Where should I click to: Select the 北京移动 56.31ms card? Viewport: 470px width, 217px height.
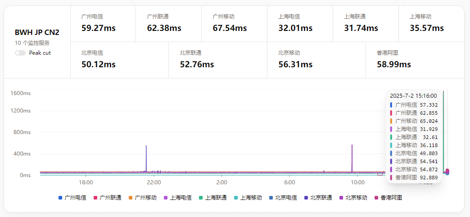[316, 60]
